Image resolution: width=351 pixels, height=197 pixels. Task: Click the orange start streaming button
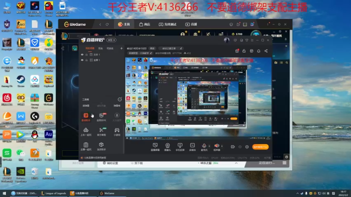(260, 147)
